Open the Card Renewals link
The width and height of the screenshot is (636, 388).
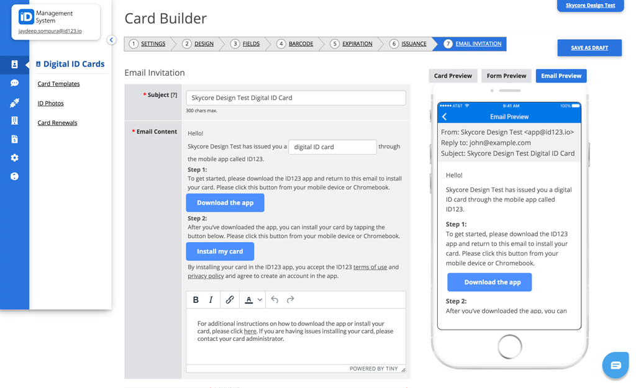click(57, 123)
